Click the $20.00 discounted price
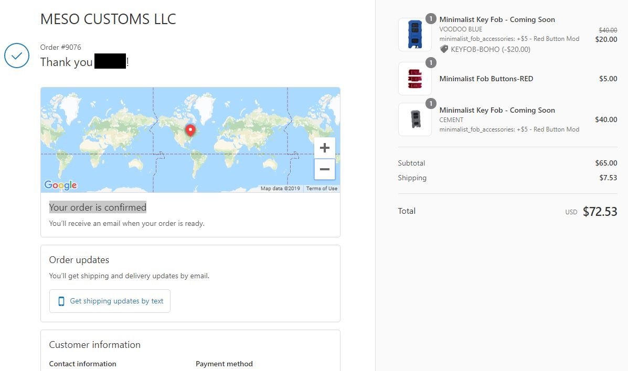This screenshot has width=628, height=371. 606,39
